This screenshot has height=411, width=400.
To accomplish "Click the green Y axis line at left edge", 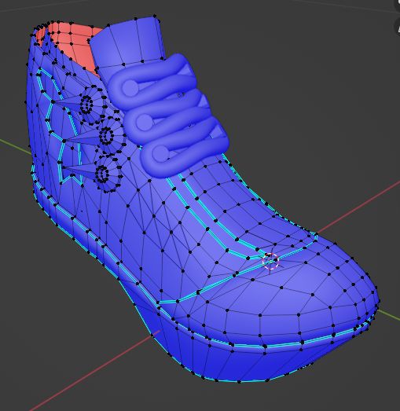I will (x=14, y=146).
